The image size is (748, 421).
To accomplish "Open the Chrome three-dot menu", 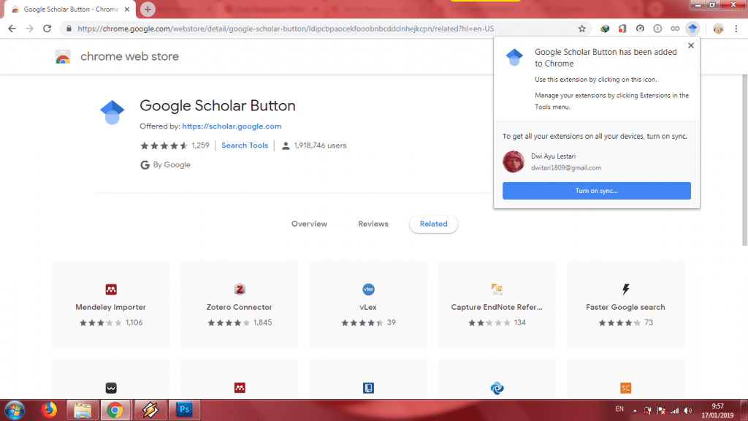I will [x=738, y=29].
